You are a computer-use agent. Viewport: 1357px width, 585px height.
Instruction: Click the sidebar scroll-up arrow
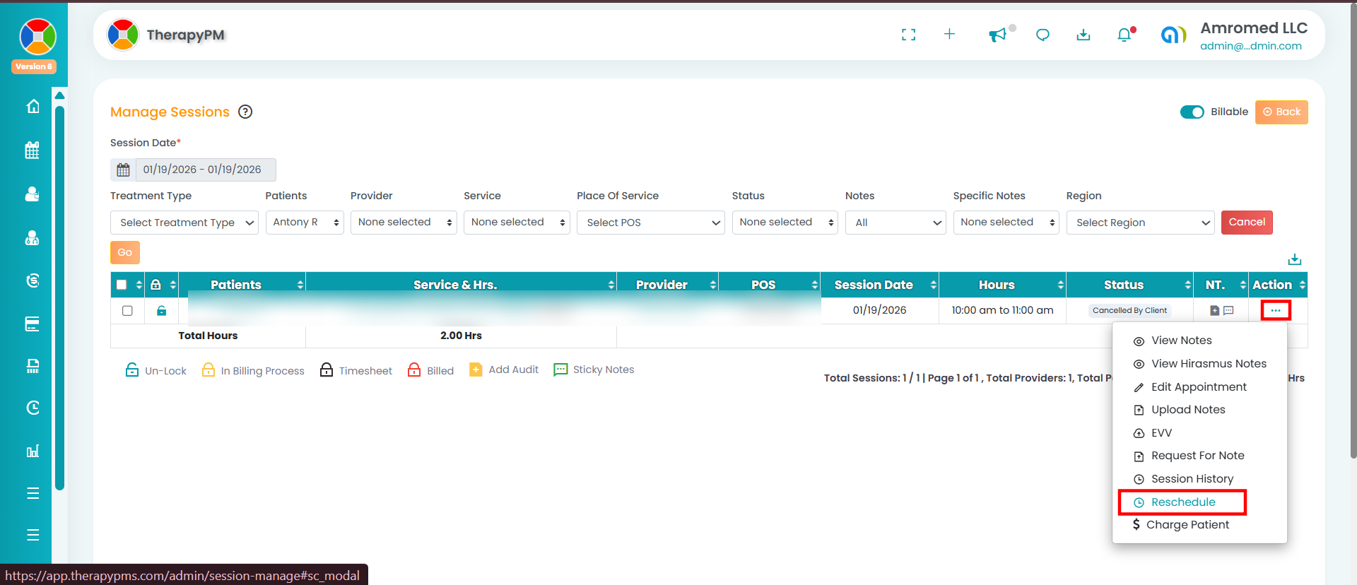60,95
